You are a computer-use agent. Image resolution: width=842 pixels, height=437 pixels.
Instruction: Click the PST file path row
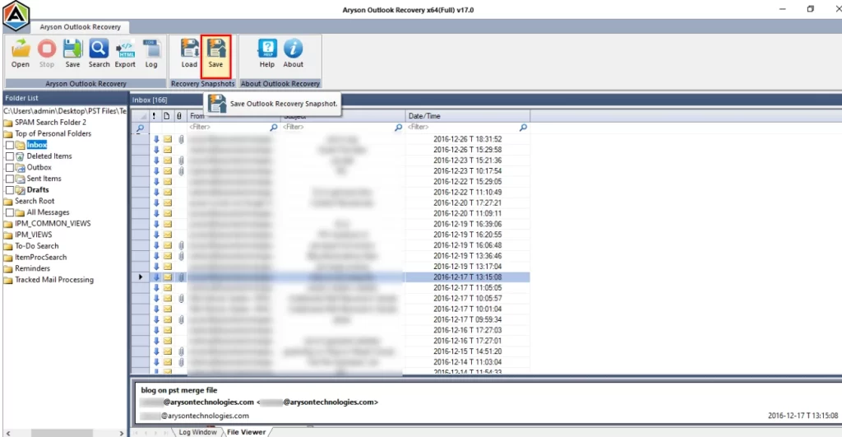[65, 111]
